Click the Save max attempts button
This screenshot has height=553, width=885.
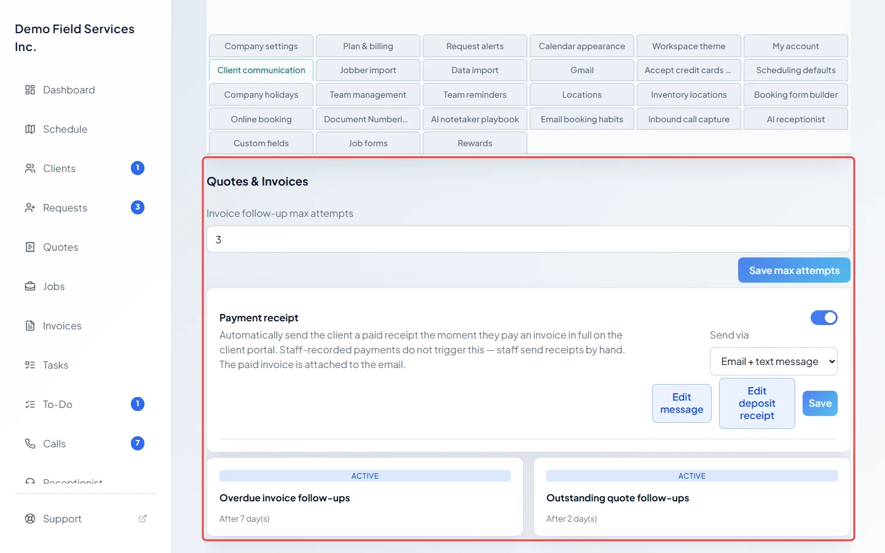click(x=794, y=270)
